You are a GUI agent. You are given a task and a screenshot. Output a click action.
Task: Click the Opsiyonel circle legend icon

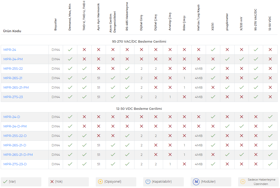click(100, 182)
